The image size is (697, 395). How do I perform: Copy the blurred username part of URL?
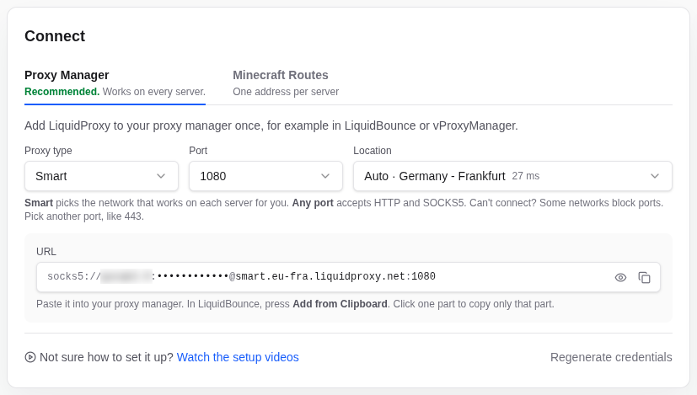(126, 276)
